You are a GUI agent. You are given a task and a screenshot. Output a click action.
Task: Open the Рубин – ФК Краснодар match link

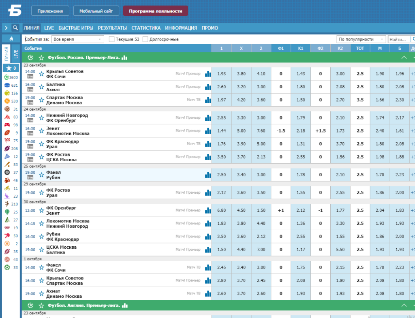tap(62, 237)
